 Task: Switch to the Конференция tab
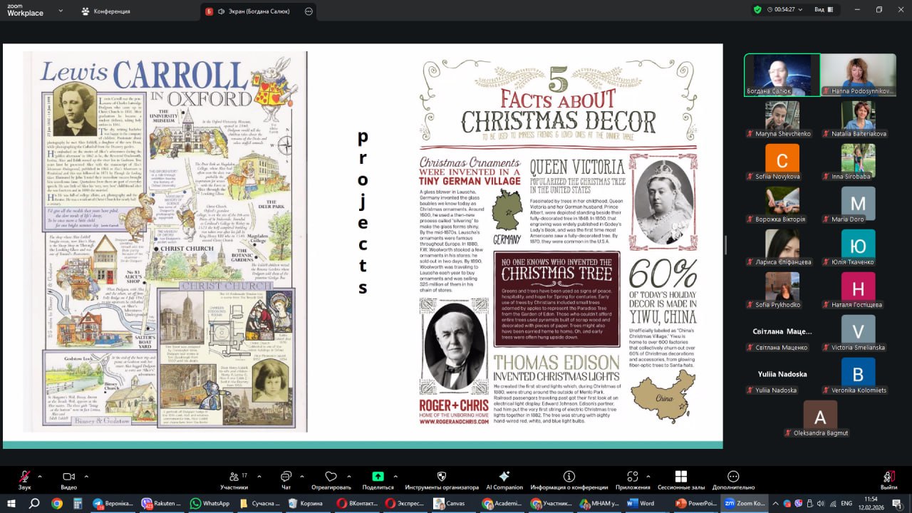pyautogui.click(x=106, y=11)
